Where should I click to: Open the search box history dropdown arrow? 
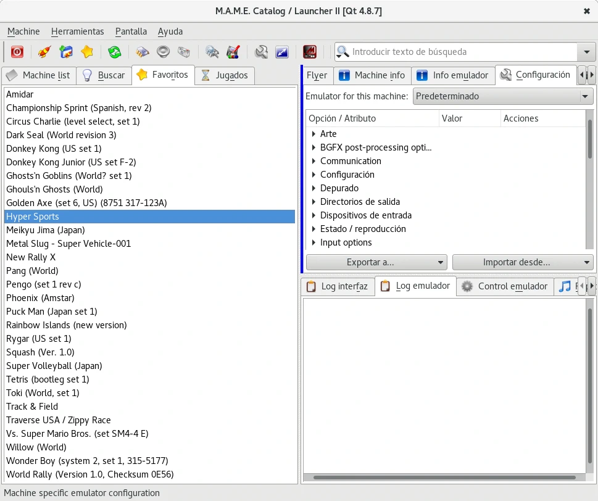point(586,52)
